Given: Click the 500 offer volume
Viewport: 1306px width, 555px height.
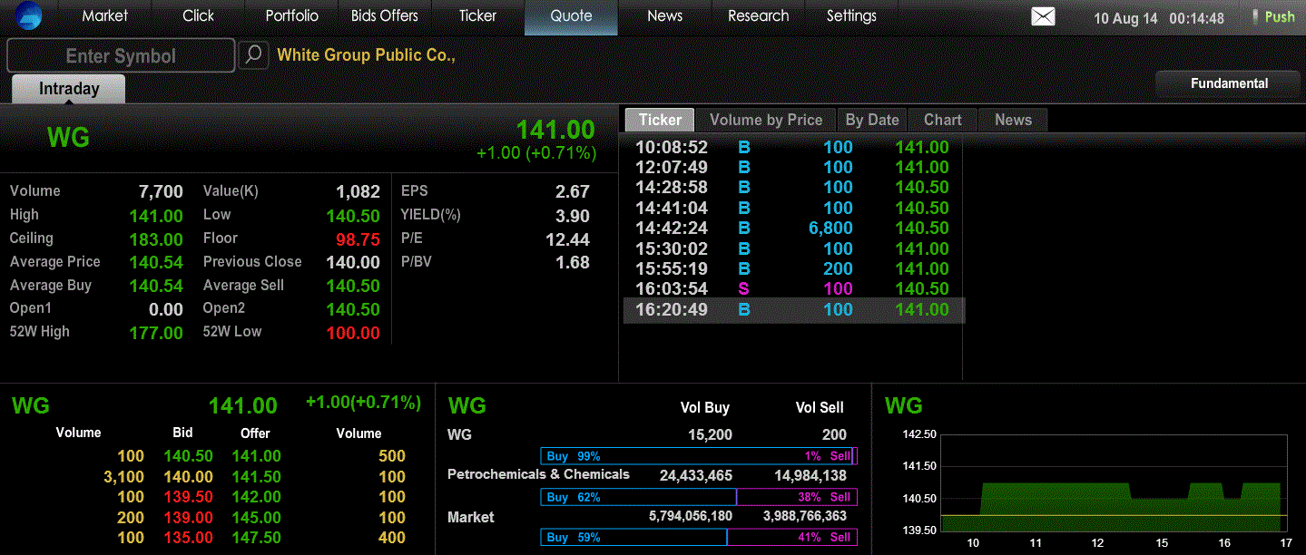Looking at the screenshot, I should 392,456.
